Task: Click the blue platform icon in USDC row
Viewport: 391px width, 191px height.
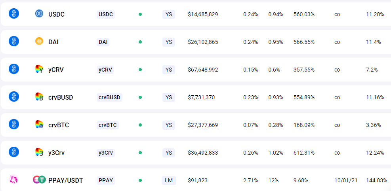Action: pos(14,13)
